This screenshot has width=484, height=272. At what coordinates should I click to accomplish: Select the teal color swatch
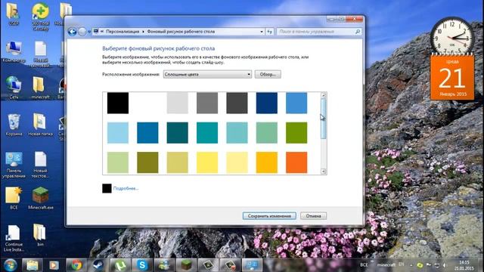[207, 133]
